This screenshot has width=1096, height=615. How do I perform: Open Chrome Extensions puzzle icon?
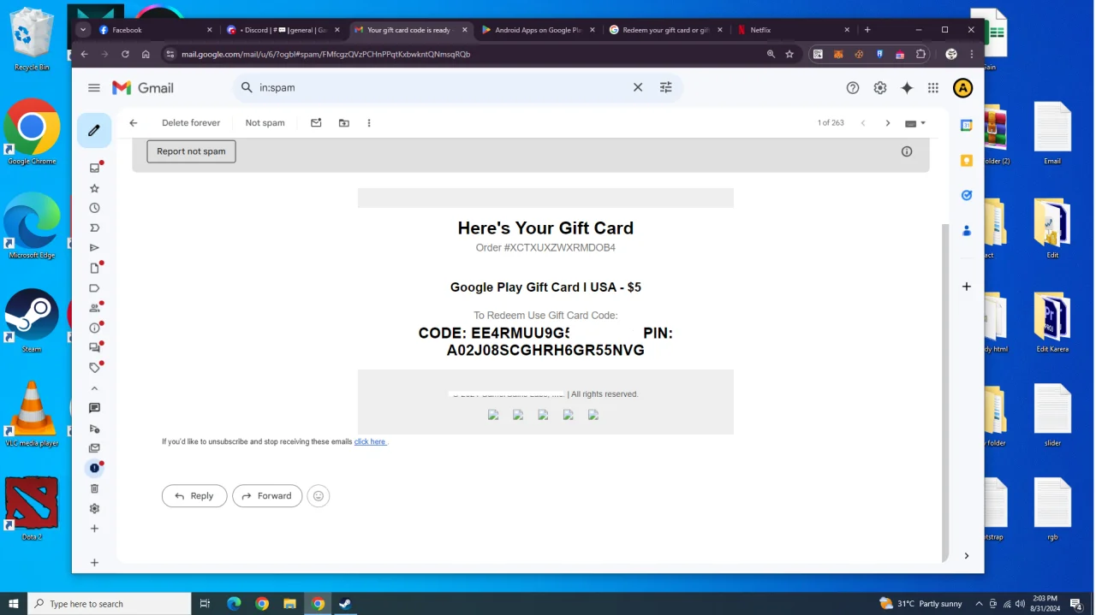(921, 54)
